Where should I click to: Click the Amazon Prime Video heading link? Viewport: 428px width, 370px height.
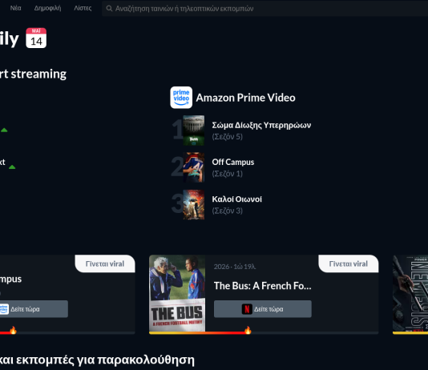246,98
